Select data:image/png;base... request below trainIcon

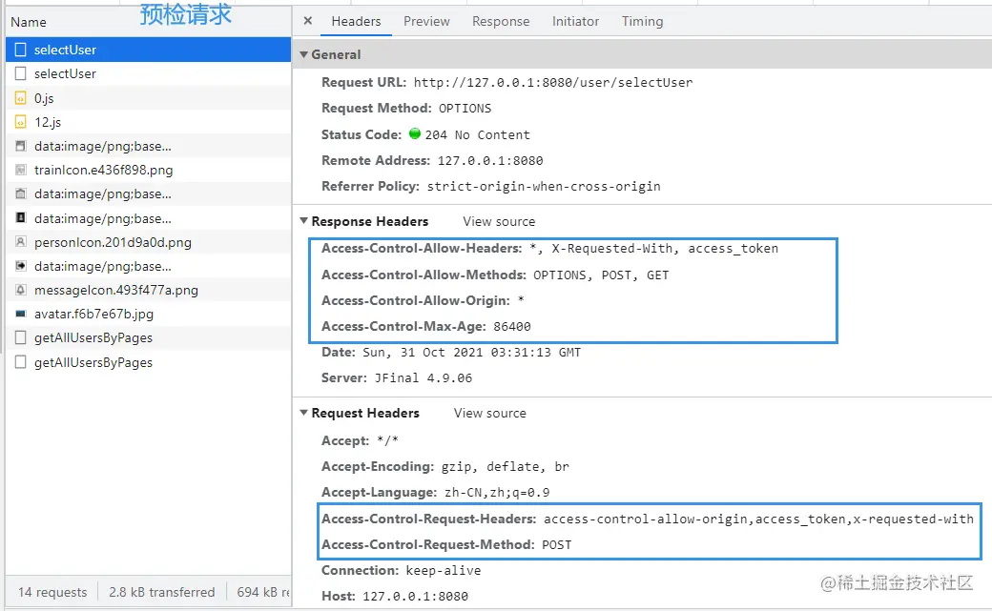pos(148,194)
